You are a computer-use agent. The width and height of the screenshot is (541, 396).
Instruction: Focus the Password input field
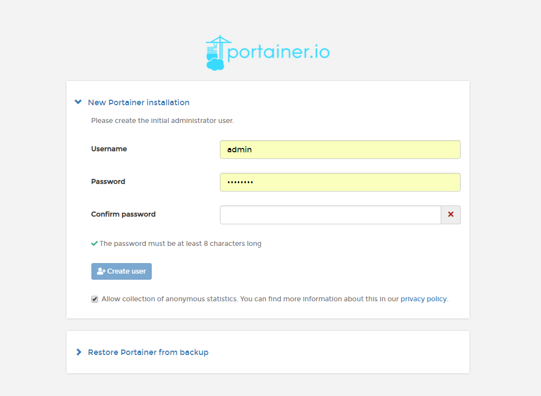pyautogui.click(x=340, y=182)
